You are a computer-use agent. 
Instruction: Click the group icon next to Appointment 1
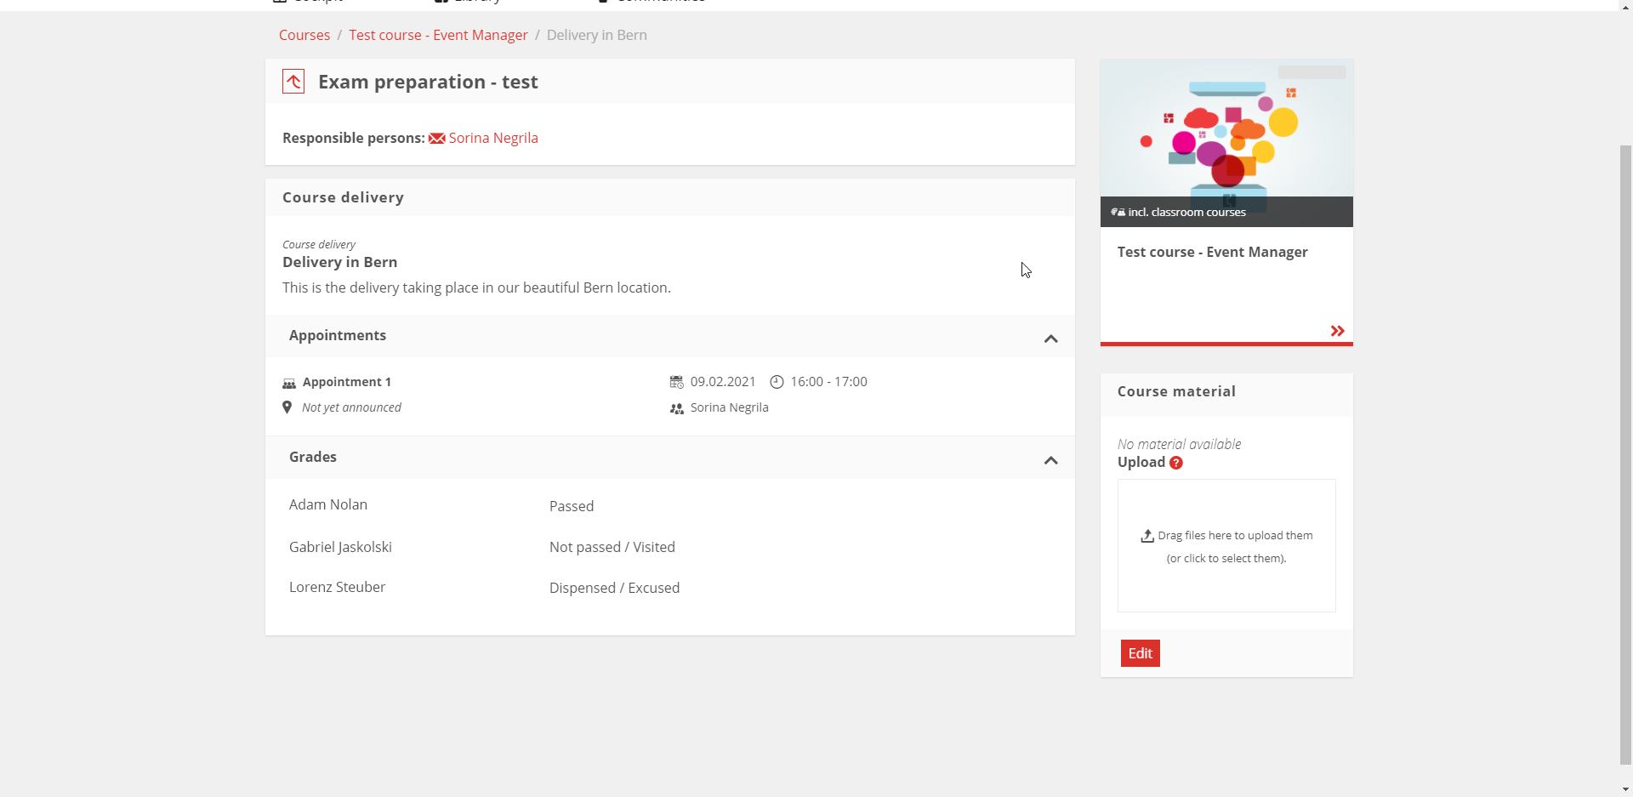point(289,383)
